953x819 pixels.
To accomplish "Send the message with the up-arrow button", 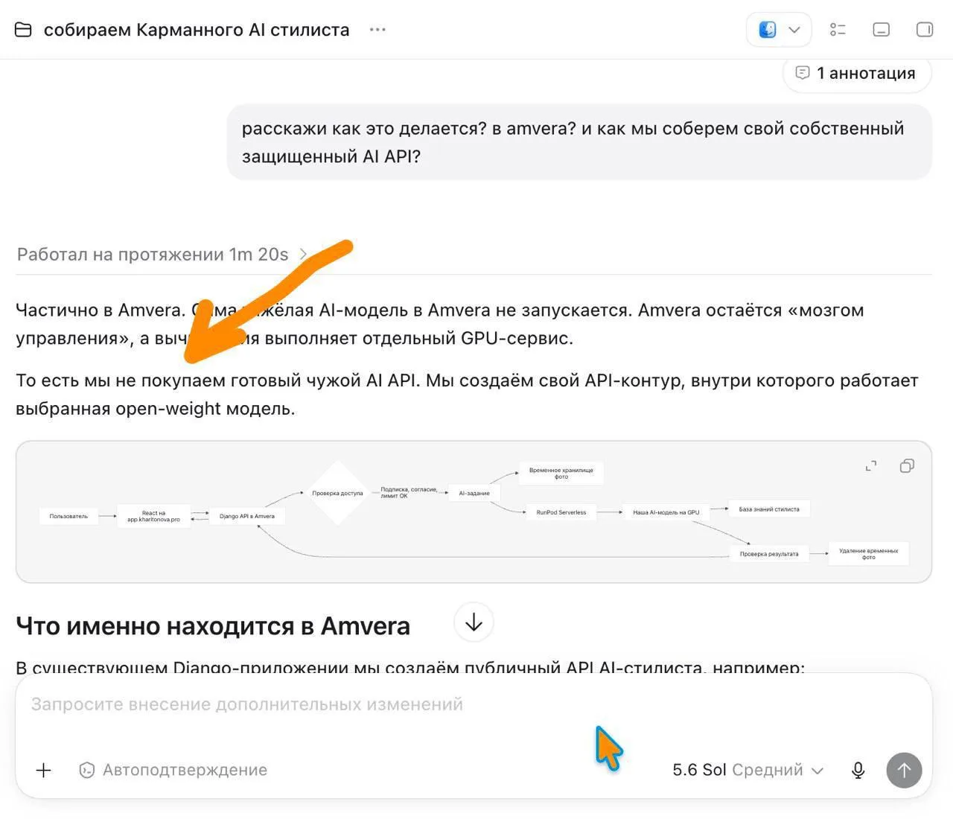I will click(904, 770).
